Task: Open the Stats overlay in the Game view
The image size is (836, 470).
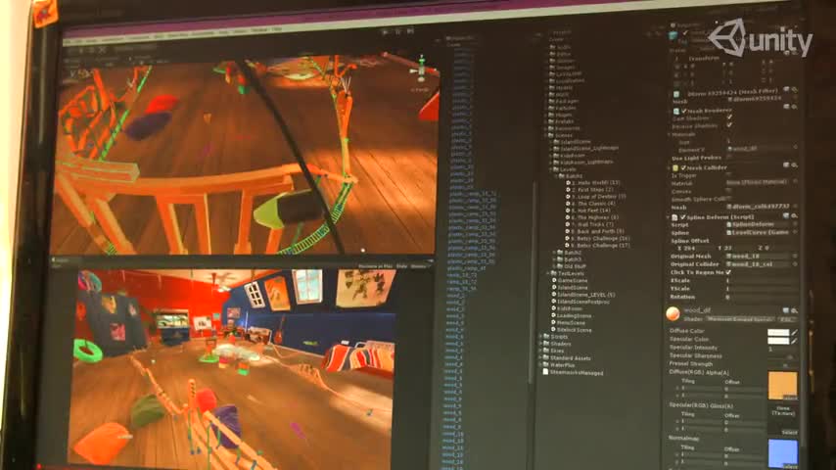Action: (401, 266)
